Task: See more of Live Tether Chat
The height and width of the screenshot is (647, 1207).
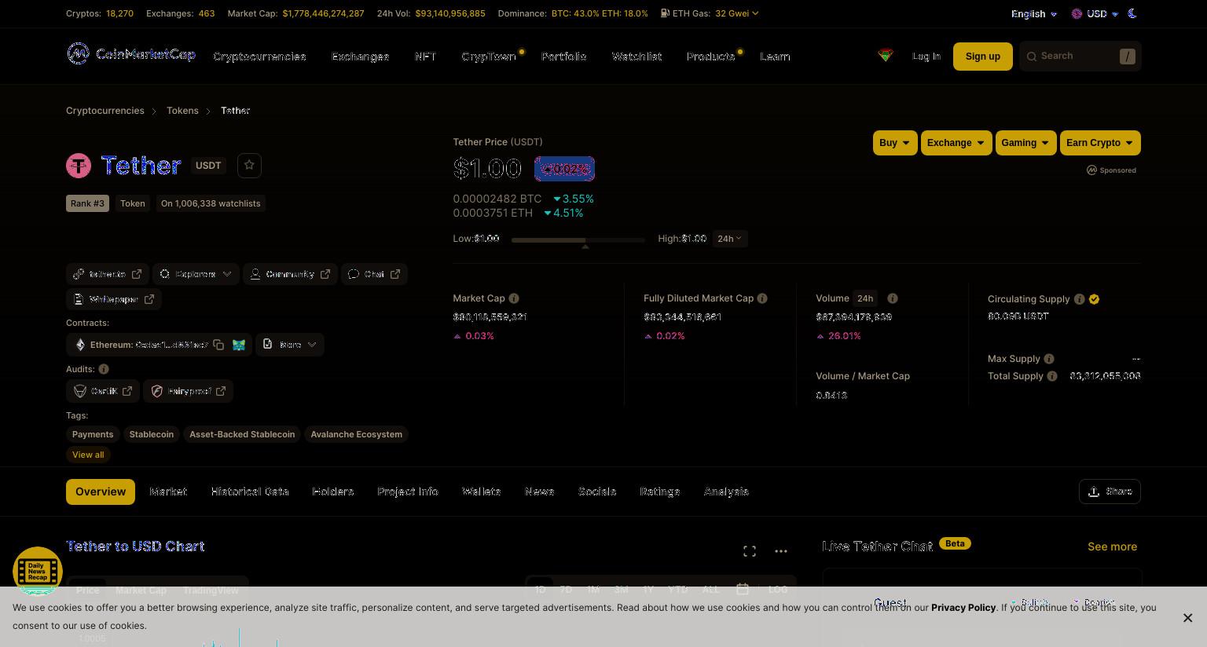Action: [x=1112, y=546]
